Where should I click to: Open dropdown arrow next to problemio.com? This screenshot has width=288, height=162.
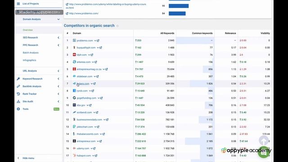pos(95,40)
